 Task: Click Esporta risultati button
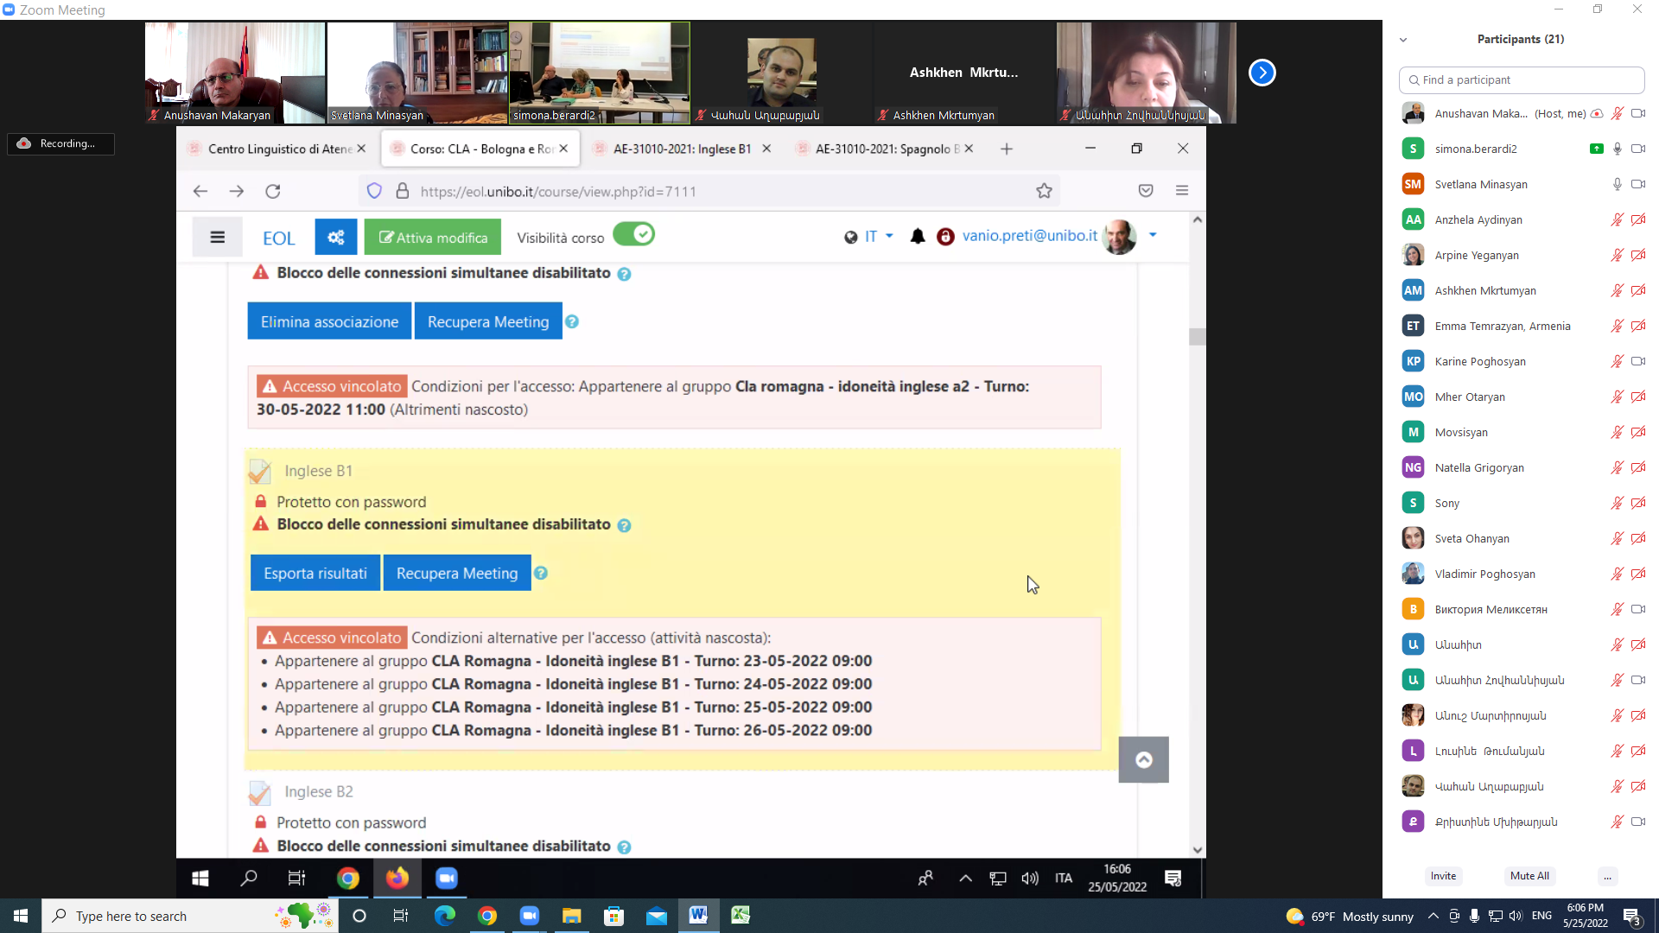[315, 573]
